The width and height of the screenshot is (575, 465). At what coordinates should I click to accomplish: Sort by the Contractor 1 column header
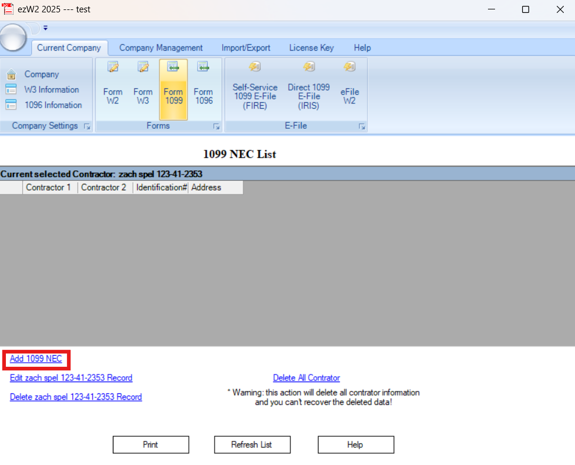(x=48, y=188)
